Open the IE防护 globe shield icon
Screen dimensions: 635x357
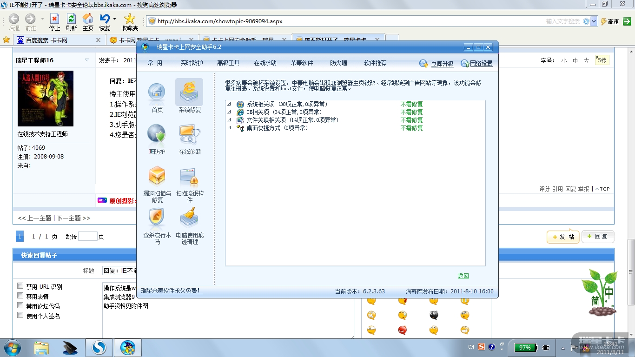[x=157, y=134]
